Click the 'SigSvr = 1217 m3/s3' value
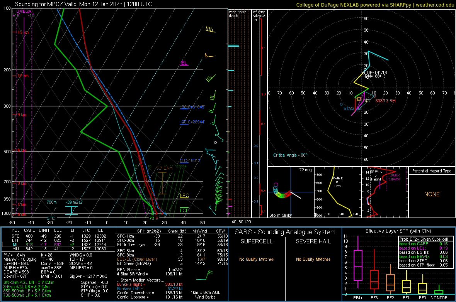This screenshot has height=302, width=456. coord(88,277)
